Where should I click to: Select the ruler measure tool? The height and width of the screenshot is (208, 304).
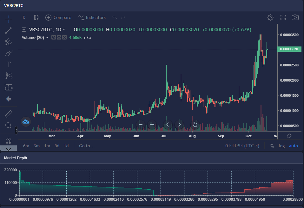9,114
